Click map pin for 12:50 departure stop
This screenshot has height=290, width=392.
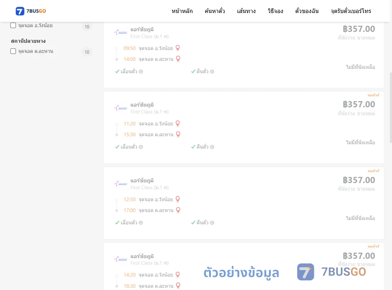[178, 199]
